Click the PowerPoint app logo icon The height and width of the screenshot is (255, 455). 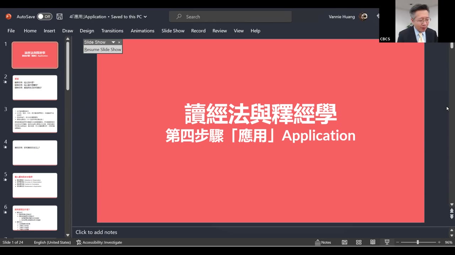click(x=9, y=17)
